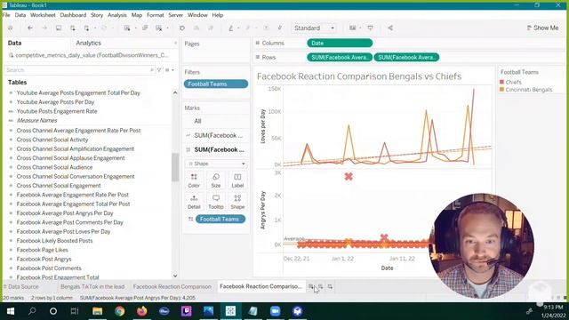Click the Football Teams filter pill
Screen dimensions: 569x320
[x=216, y=84]
